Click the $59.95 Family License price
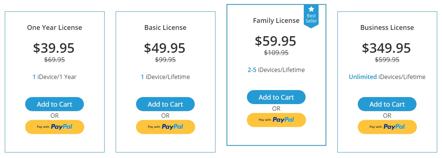Viewport: 442px width, 158px height. point(276,41)
